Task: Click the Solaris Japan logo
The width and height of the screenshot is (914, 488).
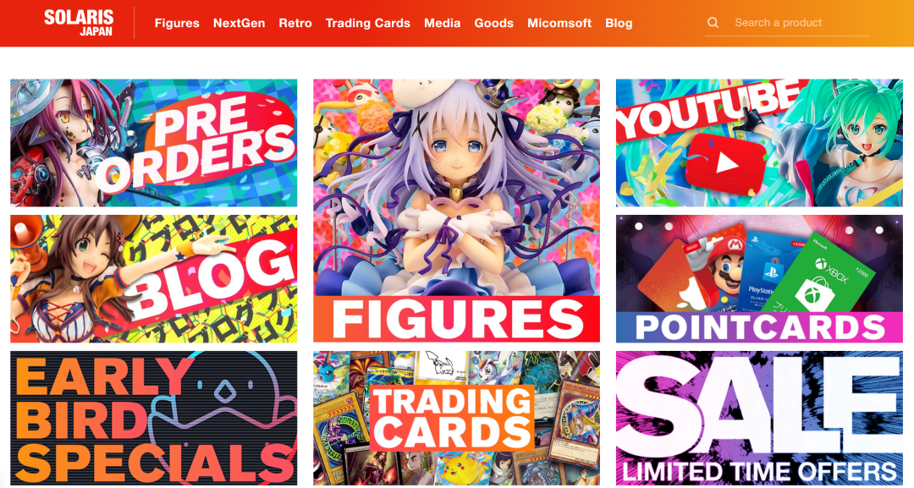Action: click(x=79, y=23)
